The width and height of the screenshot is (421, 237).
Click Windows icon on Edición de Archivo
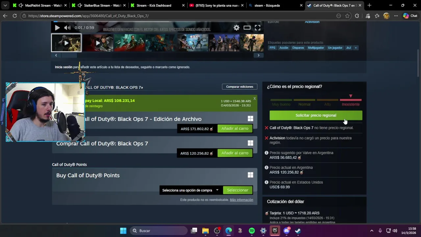(250, 119)
